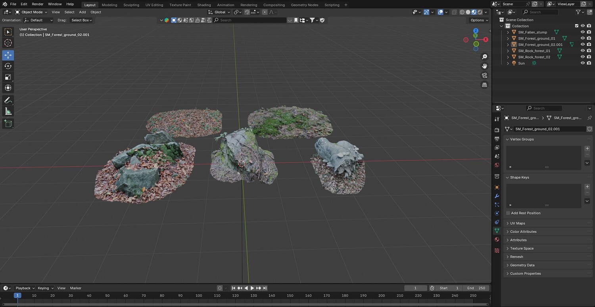Image resolution: width=595 pixels, height=307 pixels.
Task: Open the Render properties tab
Action: [x=497, y=130]
